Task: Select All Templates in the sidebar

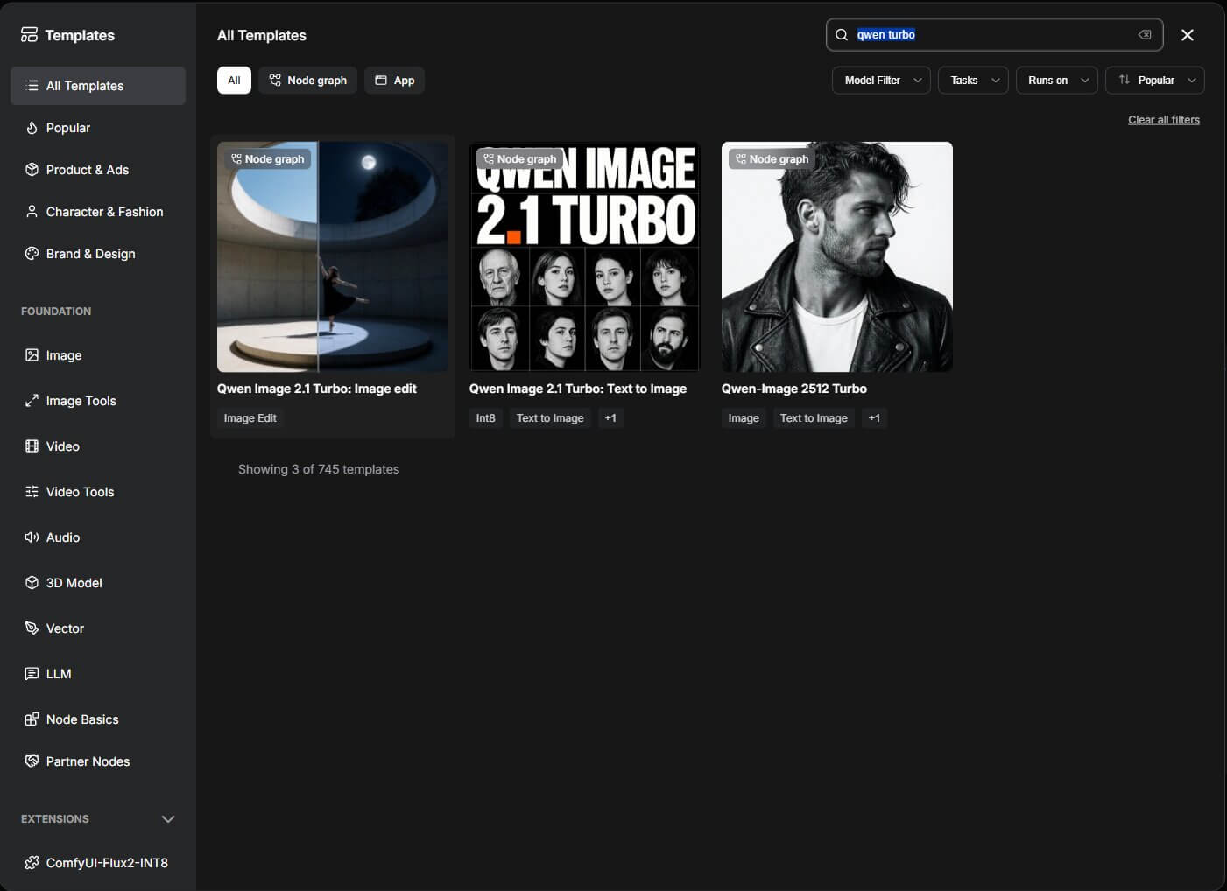Action: 98,86
